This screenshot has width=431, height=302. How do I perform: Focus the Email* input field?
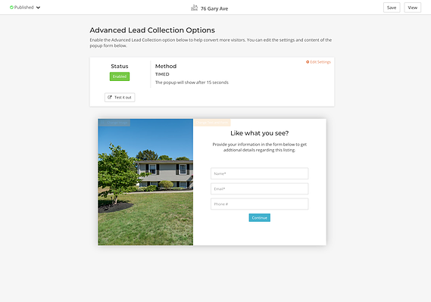pos(260,189)
